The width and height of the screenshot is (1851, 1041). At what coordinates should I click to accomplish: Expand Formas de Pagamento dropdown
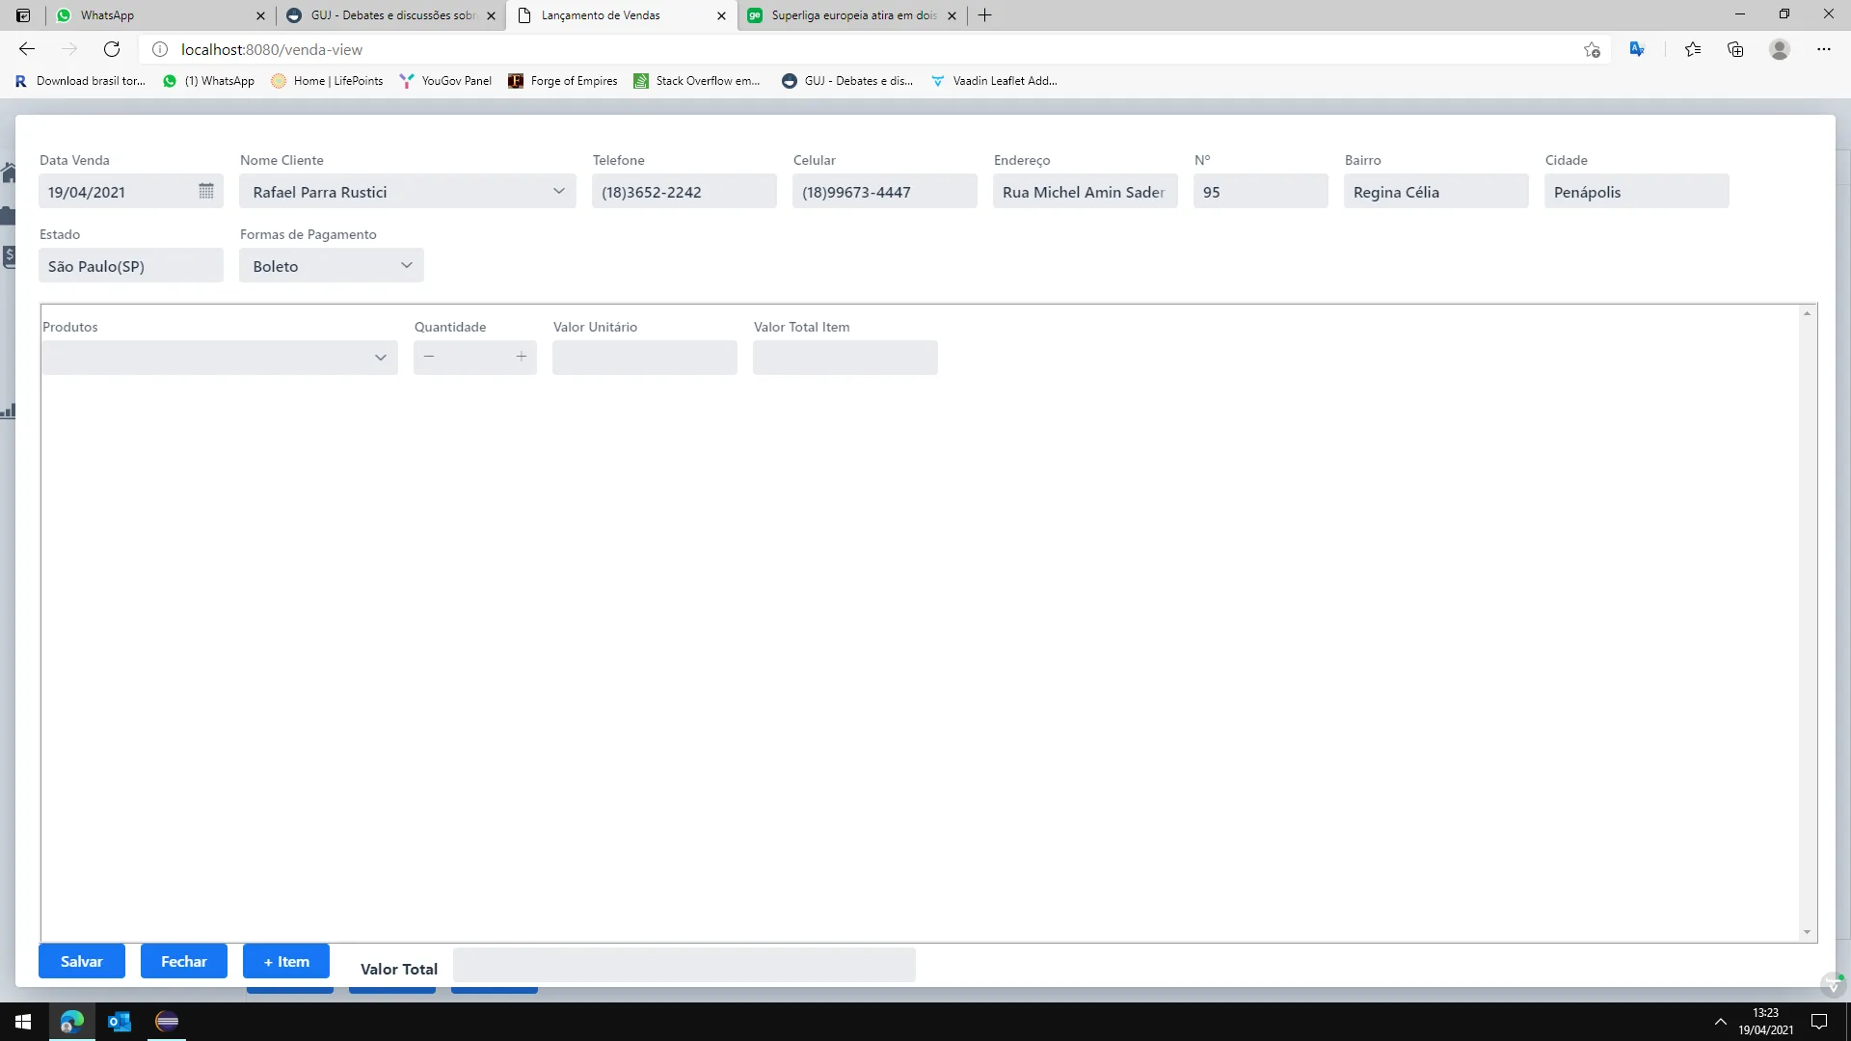click(x=407, y=265)
